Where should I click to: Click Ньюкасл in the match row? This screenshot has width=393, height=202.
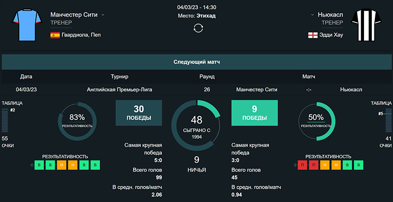351,89
